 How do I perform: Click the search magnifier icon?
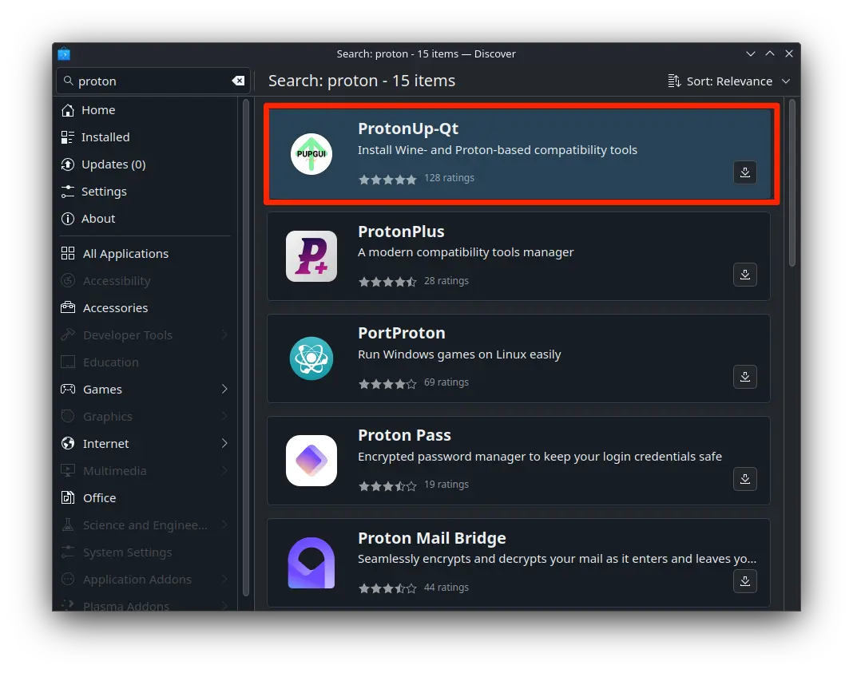[69, 81]
